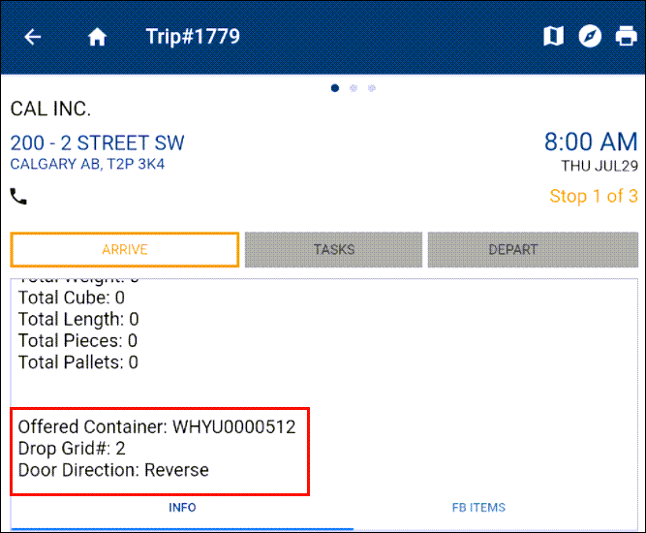Image resolution: width=646 pixels, height=533 pixels.
Task: Select the third page indicator dot
Action: (372, 88)
